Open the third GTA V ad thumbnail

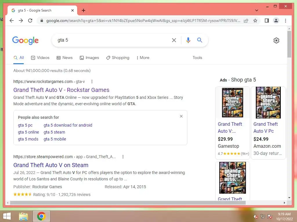tap(232, 178)
